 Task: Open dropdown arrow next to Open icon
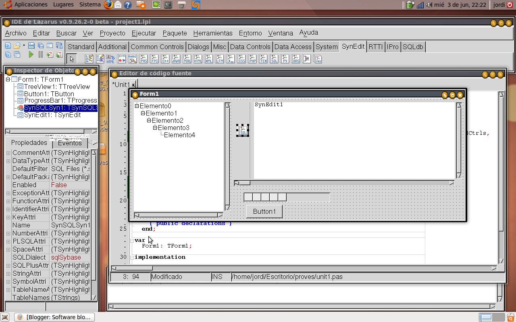(x=24, y=45)
